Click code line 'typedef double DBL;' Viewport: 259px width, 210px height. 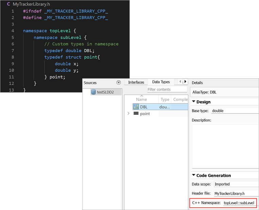click(x=69, y=51)
